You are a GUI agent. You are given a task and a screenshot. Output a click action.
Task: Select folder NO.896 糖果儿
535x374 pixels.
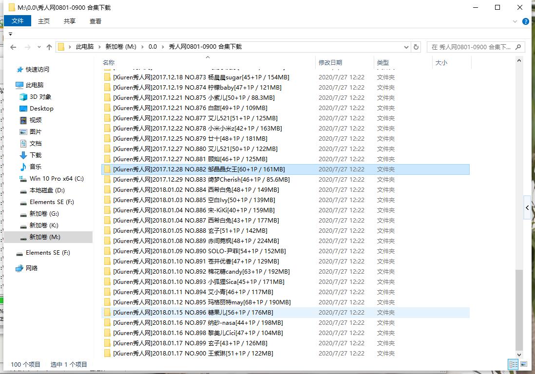(286, 313)
